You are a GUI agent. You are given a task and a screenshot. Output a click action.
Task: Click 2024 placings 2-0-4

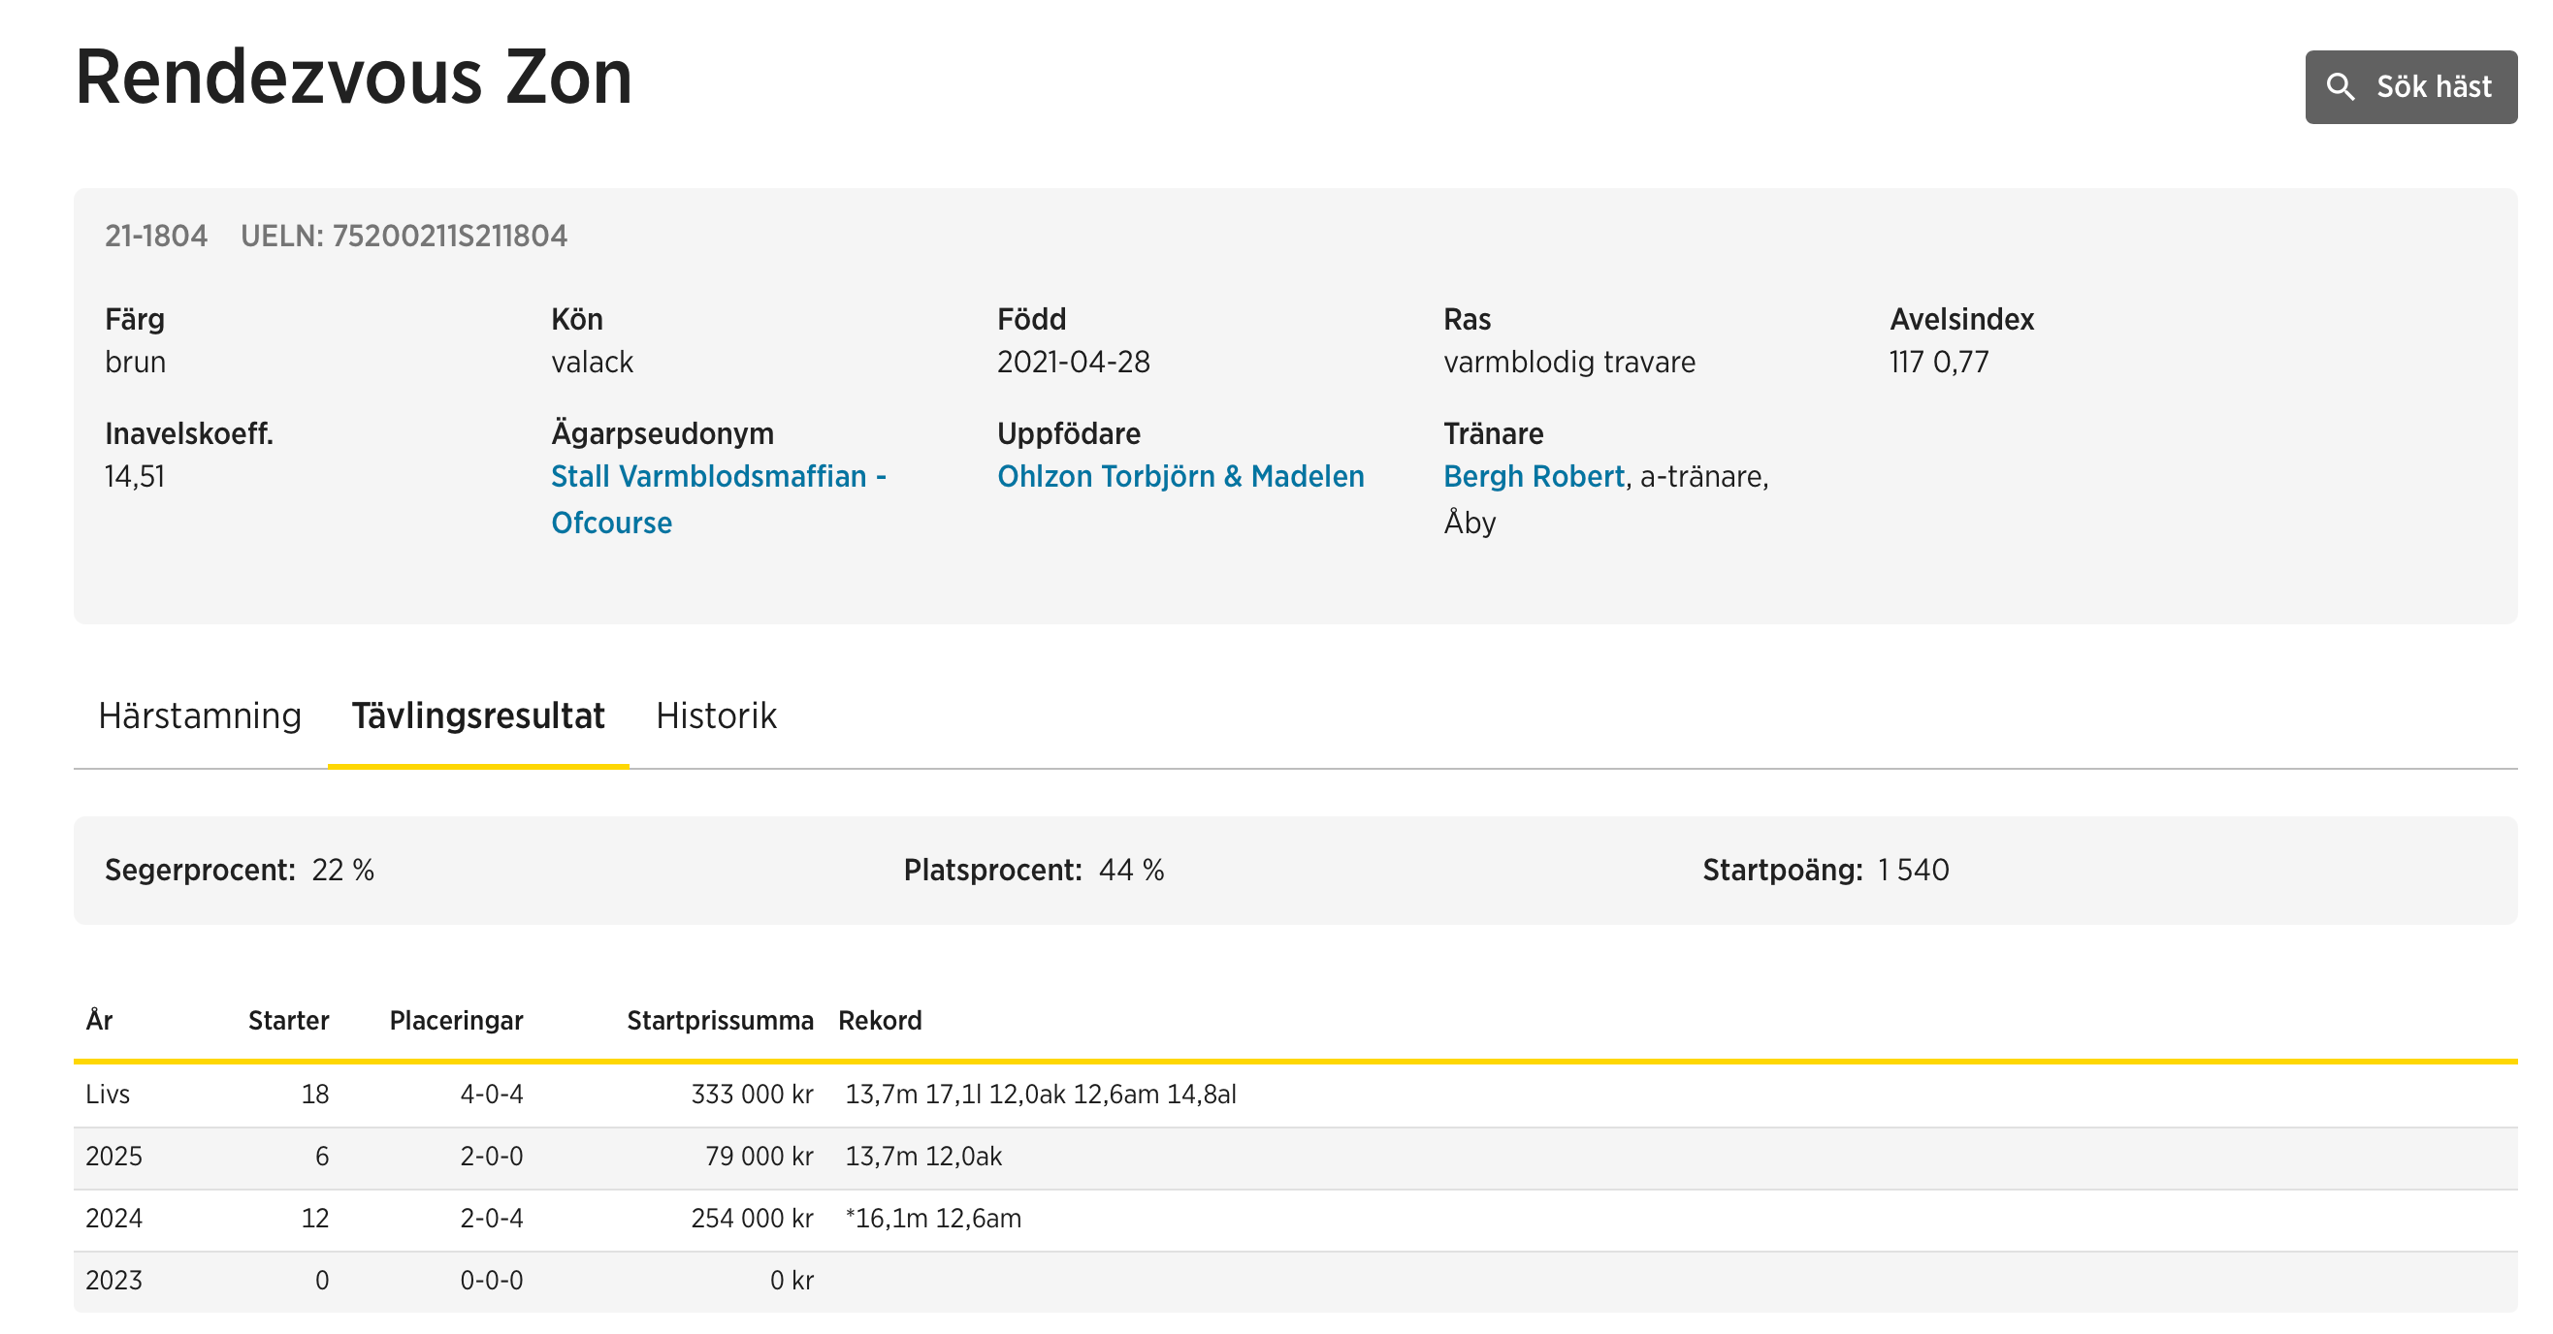point(492,1218)
